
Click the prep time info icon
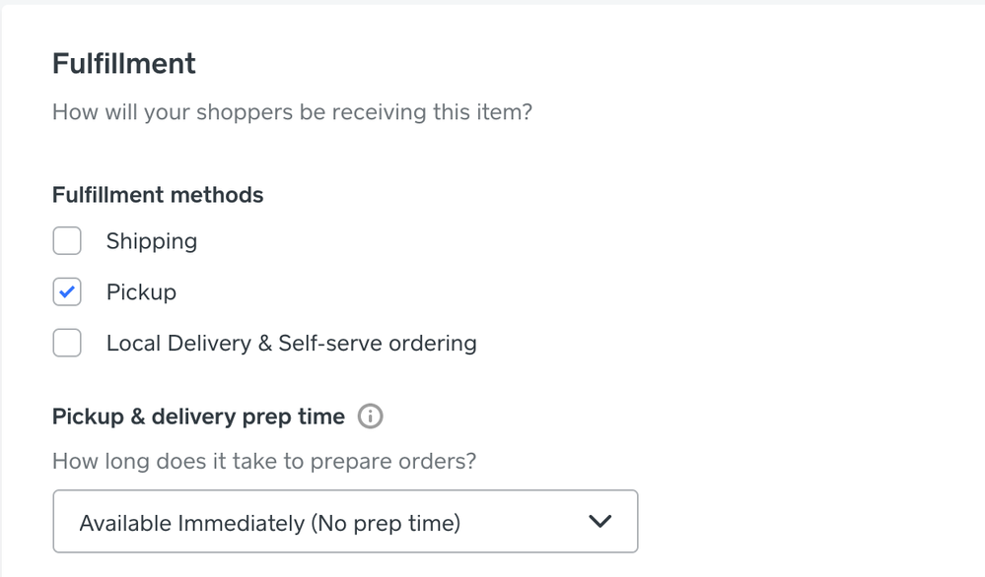[371, 417]
